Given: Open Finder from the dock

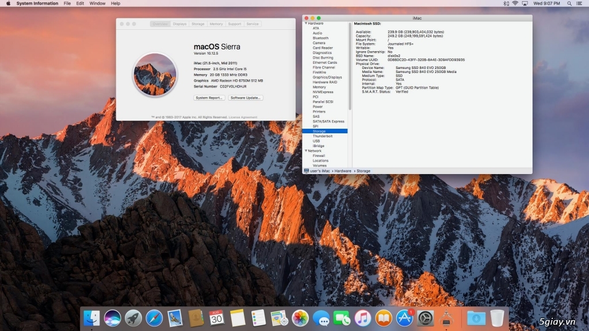Looking at the screenshot, I should point(91,318).
